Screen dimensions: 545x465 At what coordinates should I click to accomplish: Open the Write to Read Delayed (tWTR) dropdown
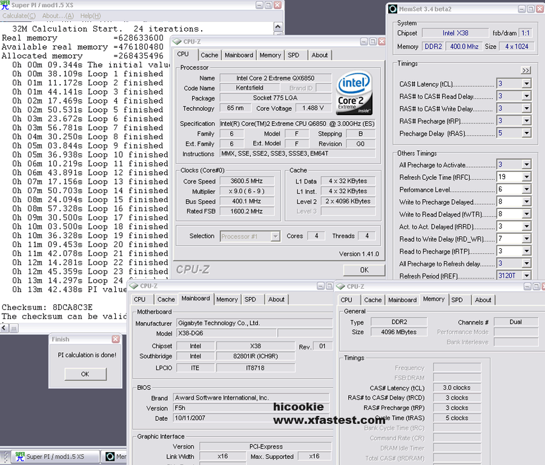tap(527, 214)
